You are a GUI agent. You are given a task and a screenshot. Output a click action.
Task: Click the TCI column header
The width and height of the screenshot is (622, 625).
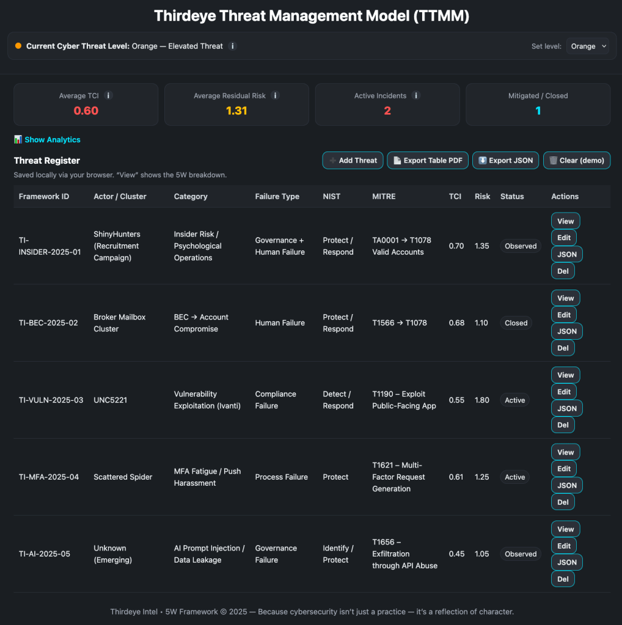pyautogui.click(x=455, y=196)
